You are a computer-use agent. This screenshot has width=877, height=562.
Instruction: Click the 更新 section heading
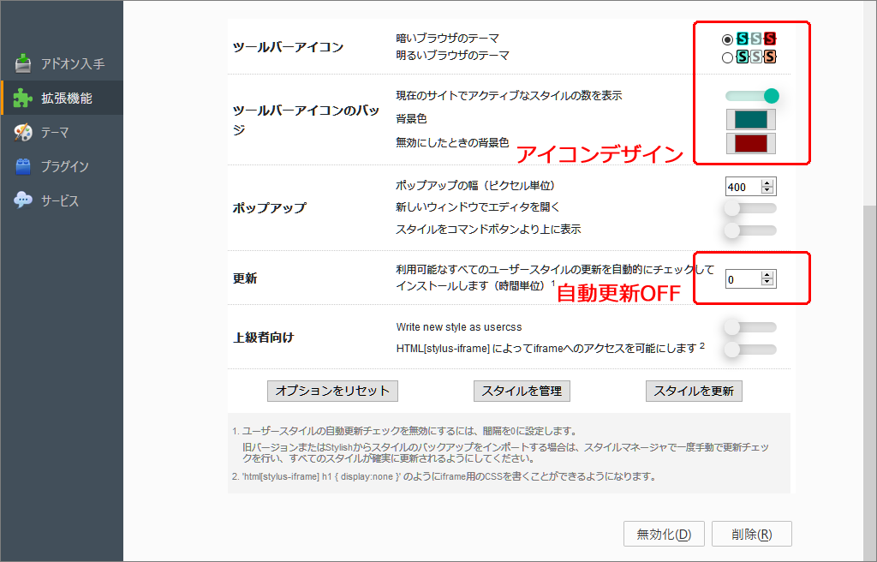pos(245,278)
